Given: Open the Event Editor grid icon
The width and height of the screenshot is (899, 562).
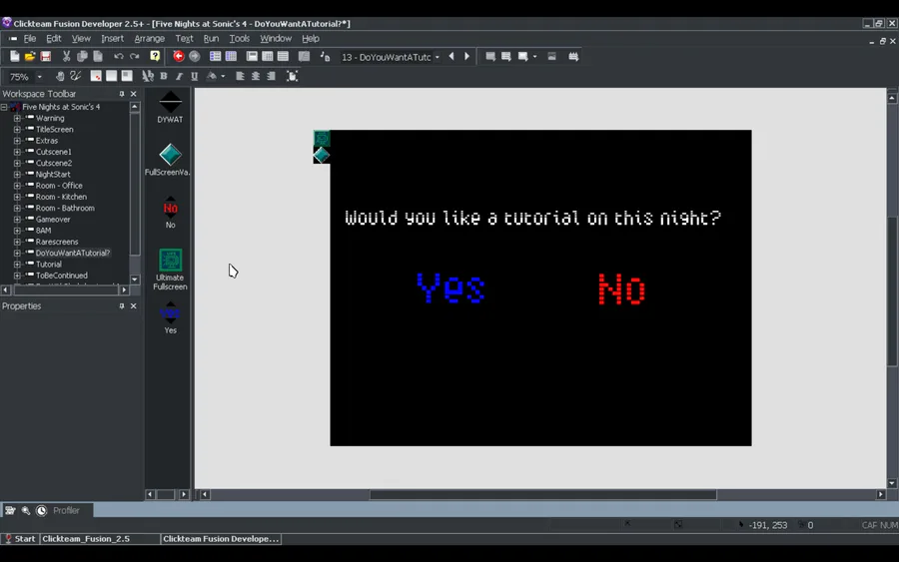Looking at the screenshot, I should pos(268,56).
